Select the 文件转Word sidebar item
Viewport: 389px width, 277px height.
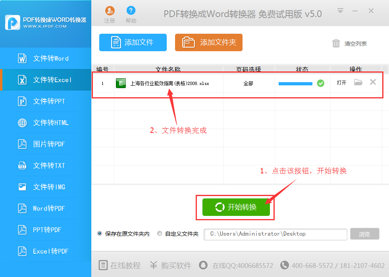pyautogui.click(x=46, y=58)
